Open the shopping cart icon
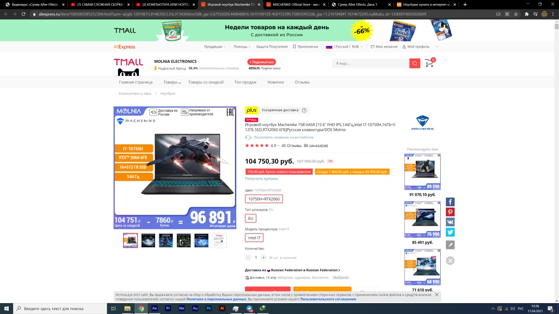The image size is (559, 314). [x=430, y=63]
